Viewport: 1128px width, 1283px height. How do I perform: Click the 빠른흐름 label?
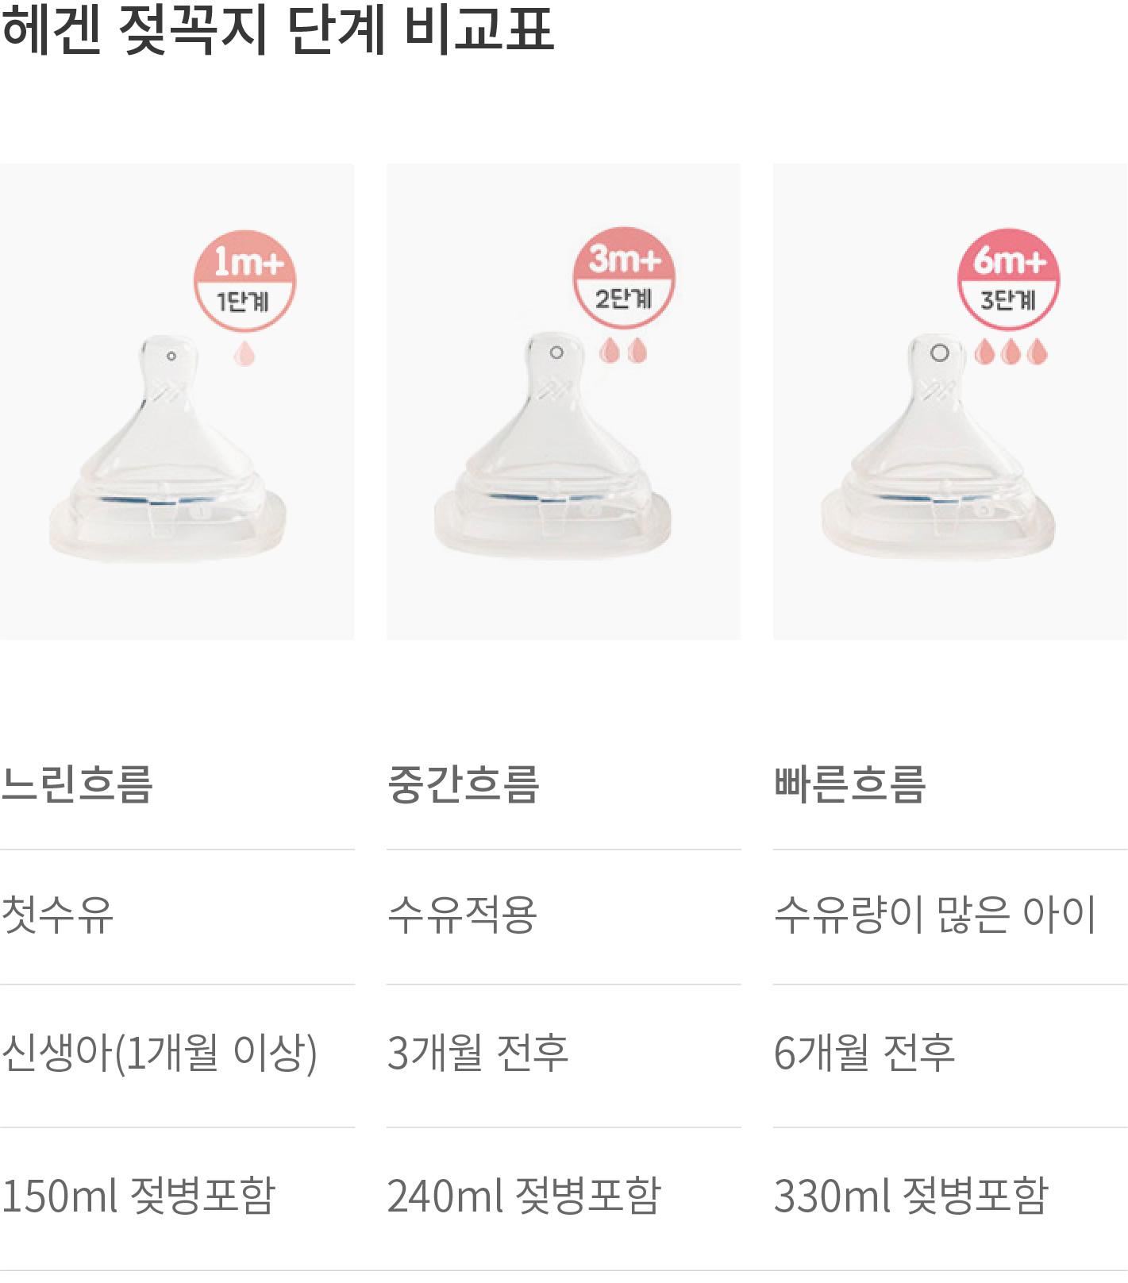(849, 784)
